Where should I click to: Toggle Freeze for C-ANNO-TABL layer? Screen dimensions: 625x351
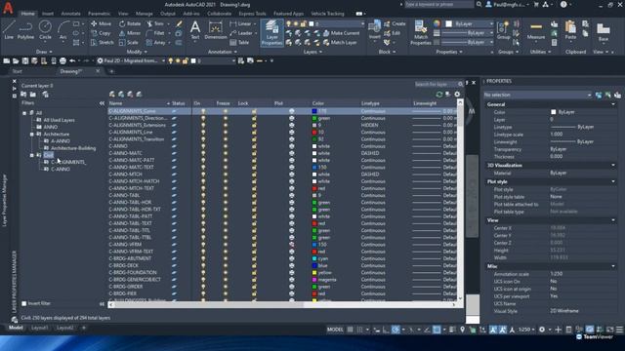coord(226,195)
